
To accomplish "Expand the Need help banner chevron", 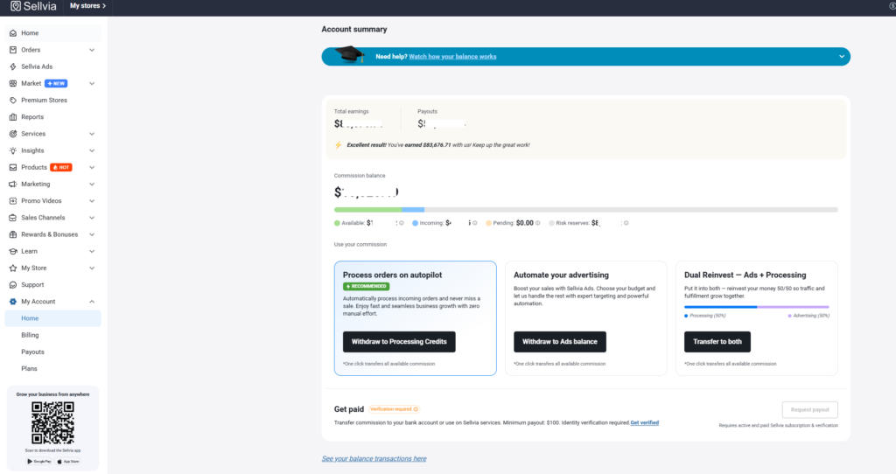I will pyautogui.click(x=842, y=57).
